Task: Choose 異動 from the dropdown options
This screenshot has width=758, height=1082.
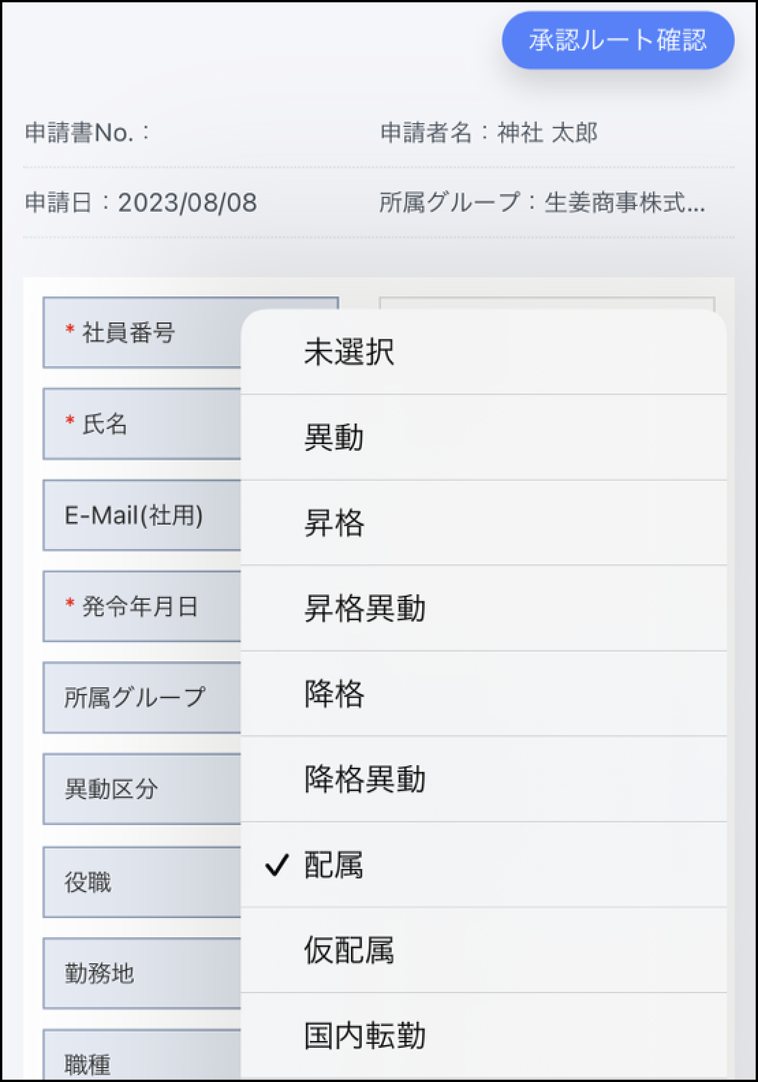Action: pyautogui.click(x=334, y=437)
